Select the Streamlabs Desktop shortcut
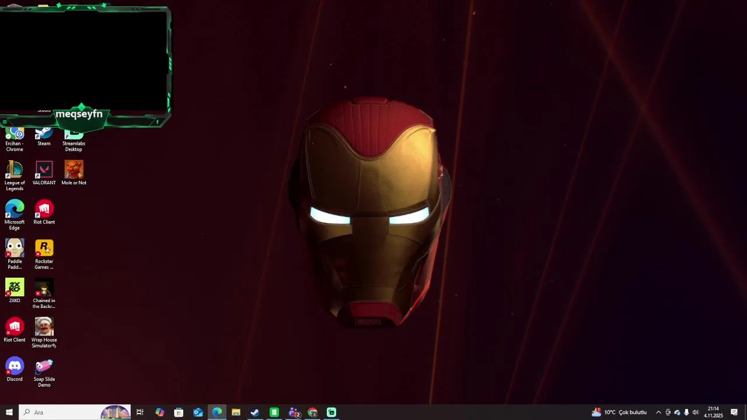747x420 pixels. [74, 140]
